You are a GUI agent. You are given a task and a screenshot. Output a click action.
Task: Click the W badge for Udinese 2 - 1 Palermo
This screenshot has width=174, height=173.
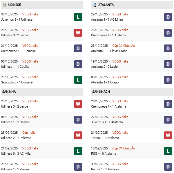coord(78,135)
